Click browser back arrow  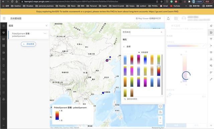click(x=3, y=2)
